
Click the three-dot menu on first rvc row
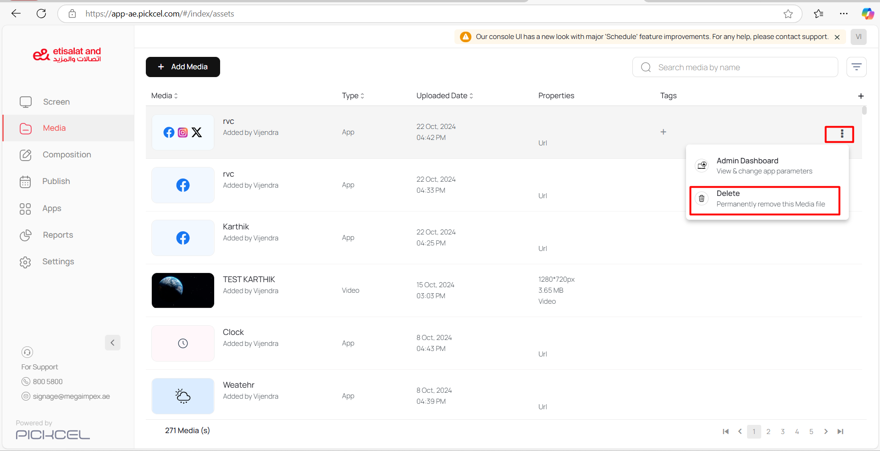coord(841,134)
